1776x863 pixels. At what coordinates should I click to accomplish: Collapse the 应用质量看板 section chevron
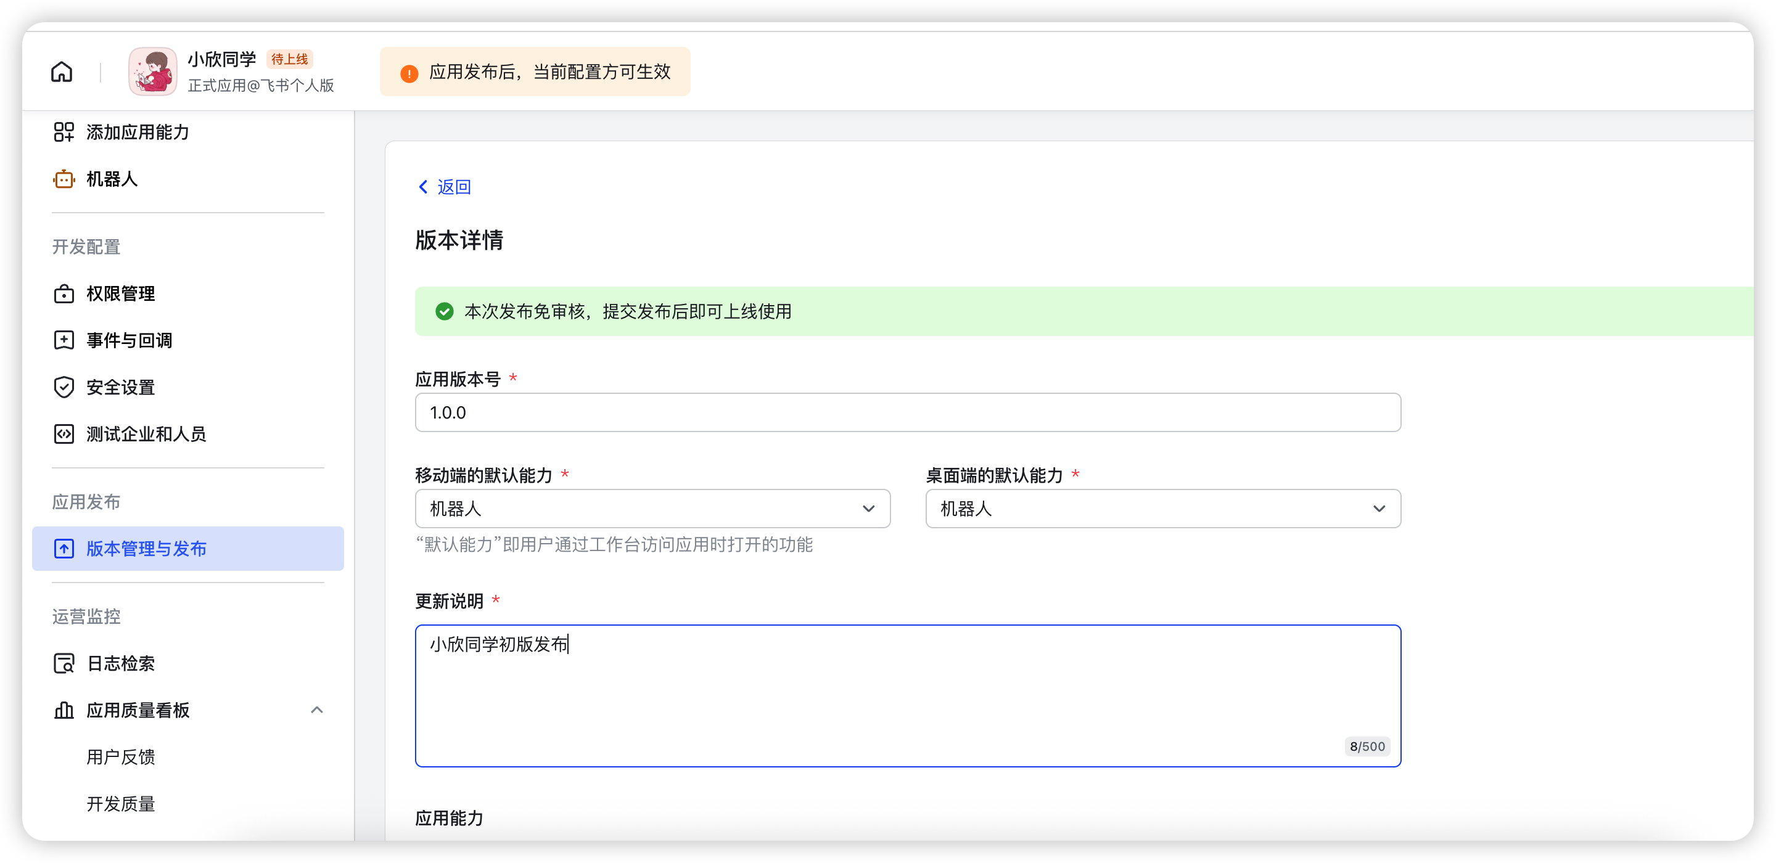pyautogui.click(x=316, y=710)
